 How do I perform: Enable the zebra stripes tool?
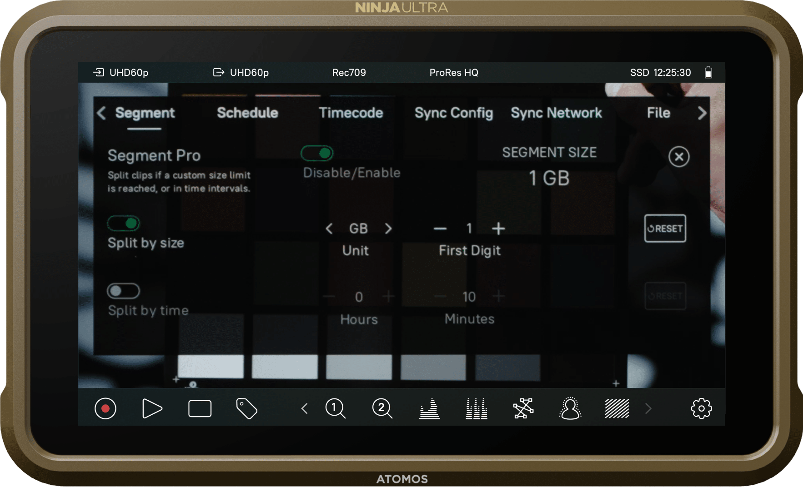coord(617,408)
